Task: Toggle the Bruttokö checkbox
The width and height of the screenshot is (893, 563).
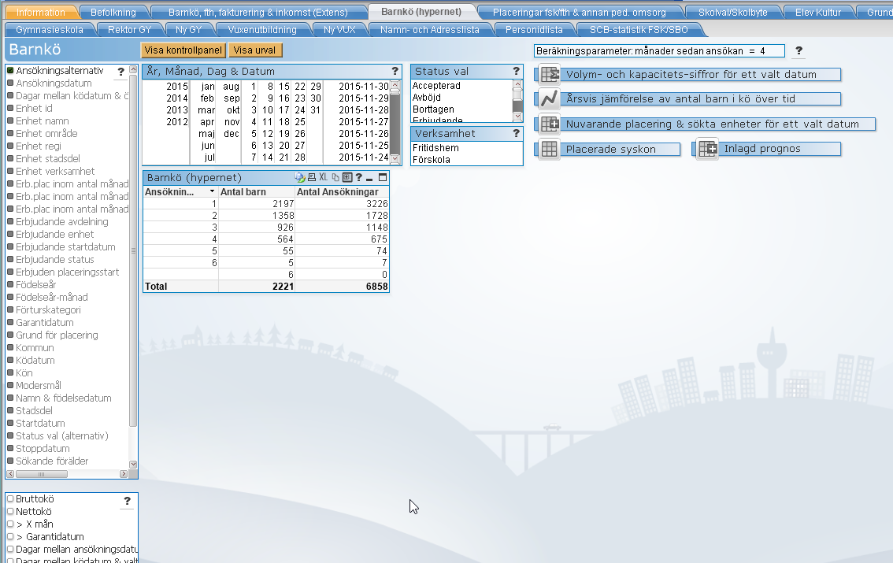Action: click(x=9, y=498)
